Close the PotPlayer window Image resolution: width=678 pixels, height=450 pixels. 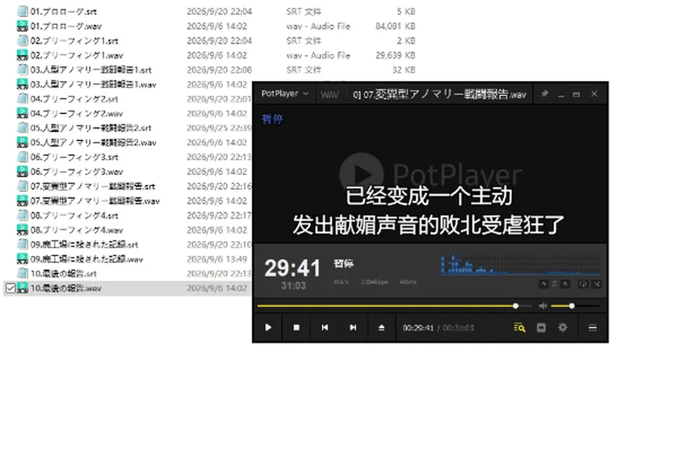(x=594, y=94)
